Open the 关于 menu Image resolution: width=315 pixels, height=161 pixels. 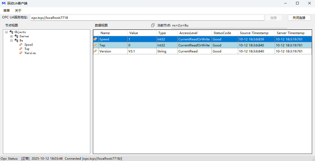(x=18, y=10)
